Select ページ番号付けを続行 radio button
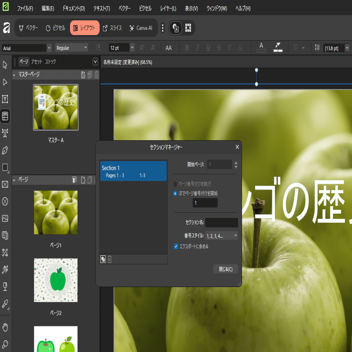 tap(175, 184)
